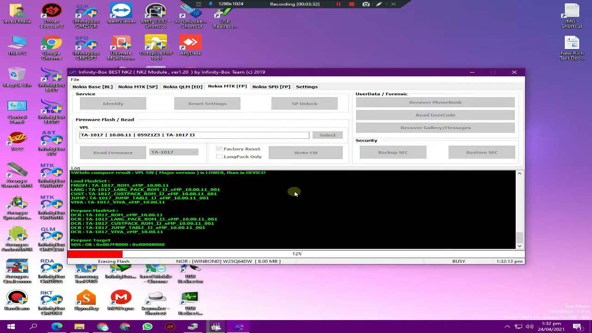
Task: Click the Recover PhoneBook button
Action: (435, 102)
